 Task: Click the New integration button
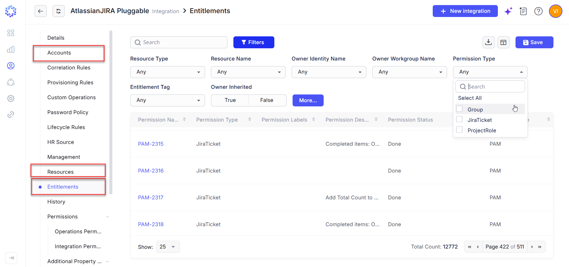(465, 11)
